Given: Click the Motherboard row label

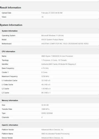Looking at the screenshot, I should point(7,44).
